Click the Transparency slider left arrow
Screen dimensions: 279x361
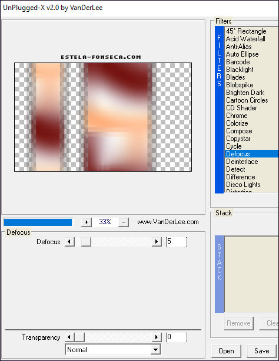click(69, 337)
